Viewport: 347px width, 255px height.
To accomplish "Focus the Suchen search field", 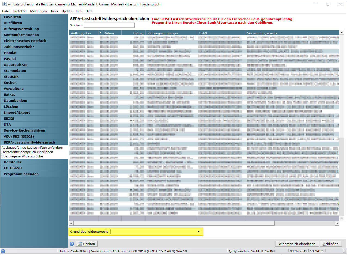I will (109, 25).
